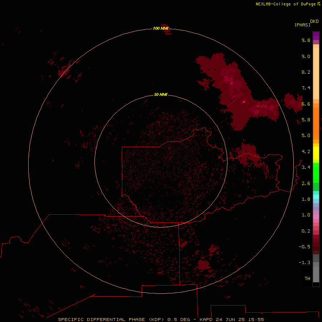Image resolution: width=322 pixels, height=322 pixels.
Task: Click the 5.0 value on the color scale
Action: coord(306,136)
